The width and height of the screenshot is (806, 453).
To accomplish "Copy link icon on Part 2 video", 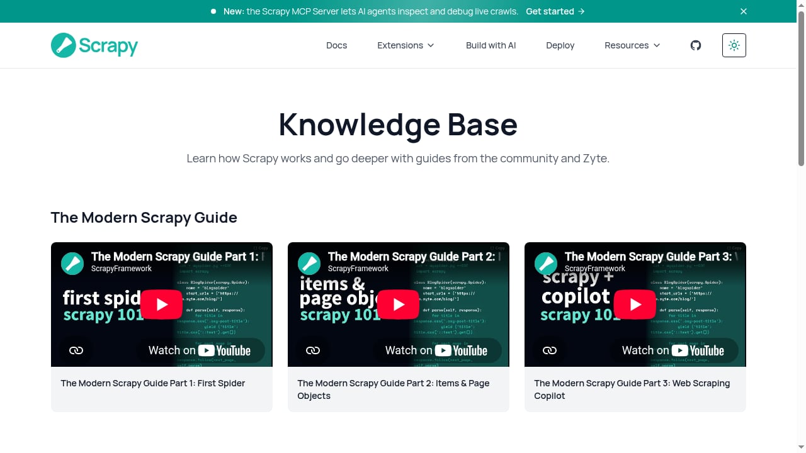I will pyautogui.click(x=313, y=350).
